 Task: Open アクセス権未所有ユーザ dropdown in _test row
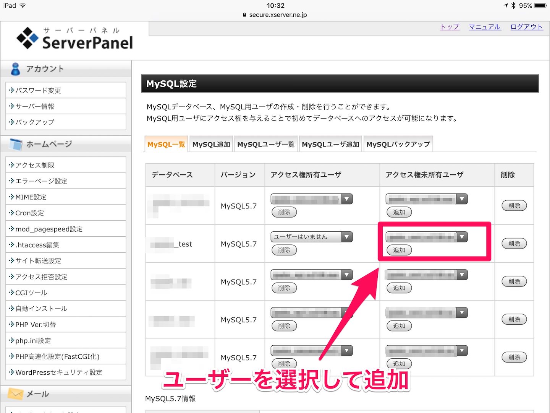(x=427, y=237)
